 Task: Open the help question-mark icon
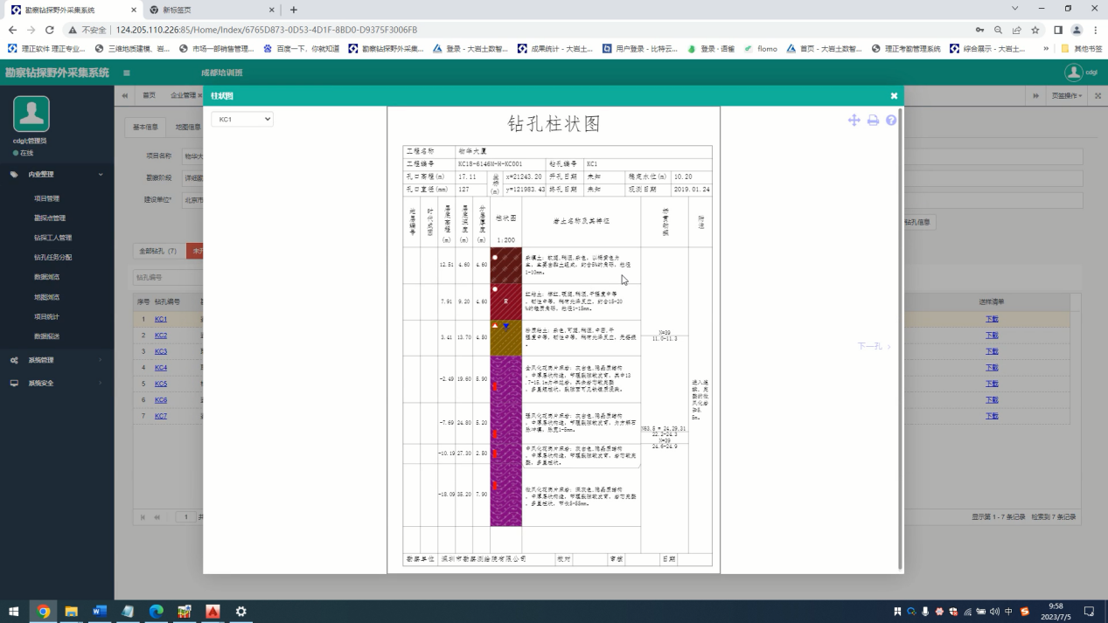[891, 121]
